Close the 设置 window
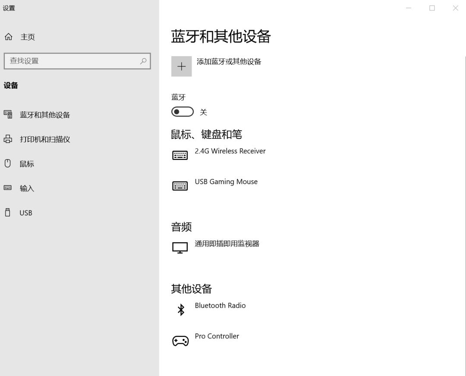This screenshot has width=466, height=376. (x=455, y=8)
